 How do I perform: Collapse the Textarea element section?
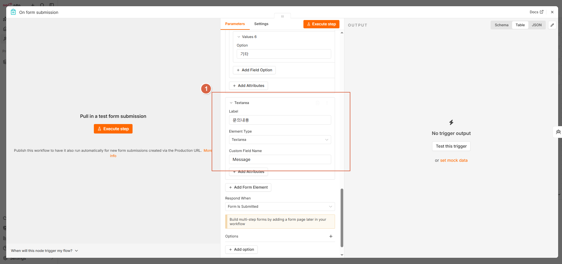pyautogui.click(x=231, y=103)
